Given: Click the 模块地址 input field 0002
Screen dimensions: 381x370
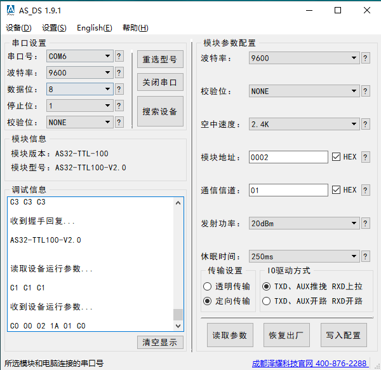Looking at the screenshot, I should click(x=288, y=157).
